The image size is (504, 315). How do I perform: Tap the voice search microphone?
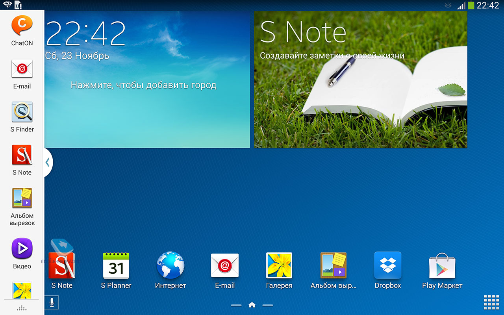52,302
